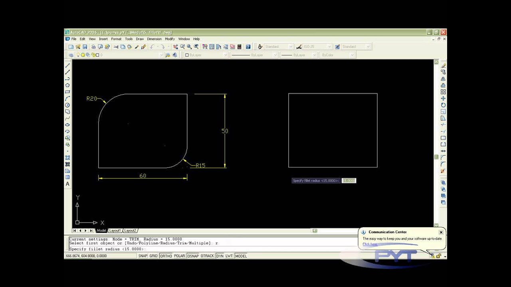
Task: Select the Copy Object modify tool
Action: coord(443,72)
